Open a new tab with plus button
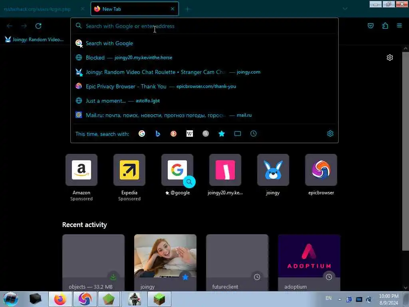This screenshot has width=409, height=307. (188, 9)
